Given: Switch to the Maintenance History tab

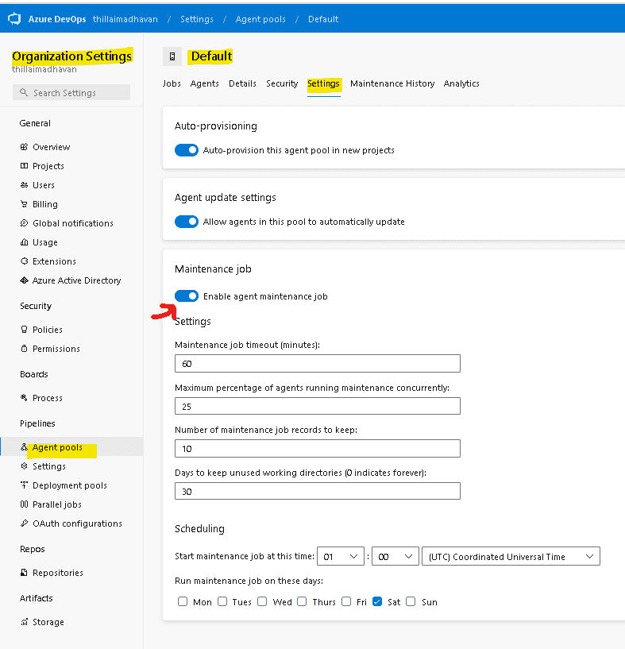Looking at the screenshot, I should point(392,83).
